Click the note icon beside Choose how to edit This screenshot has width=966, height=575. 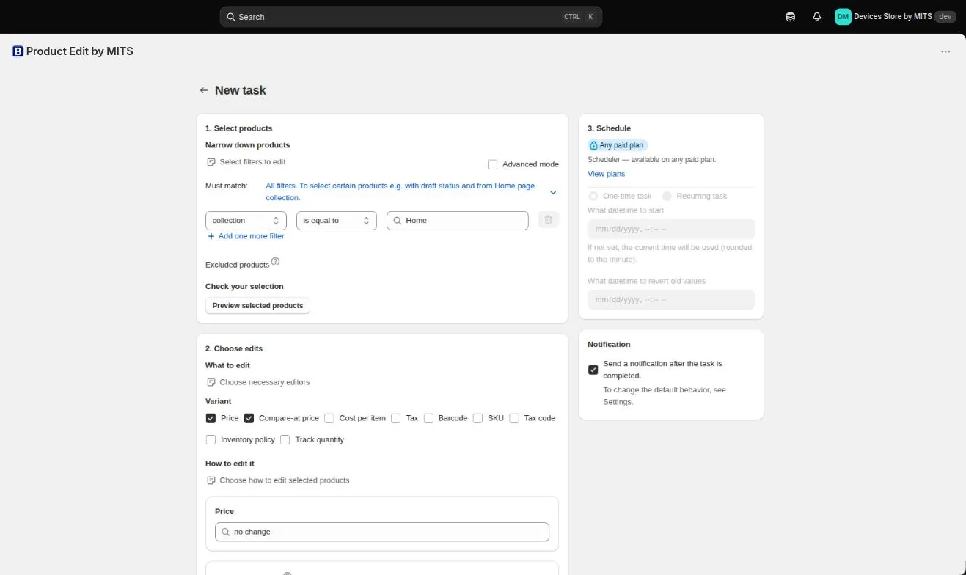[211, 480]
